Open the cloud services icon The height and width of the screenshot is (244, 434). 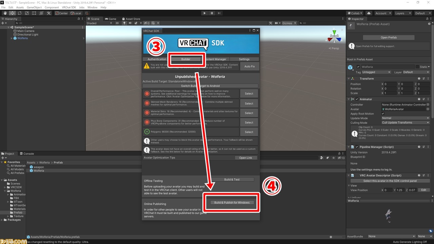pyautogui.click(x=369, y=13)
